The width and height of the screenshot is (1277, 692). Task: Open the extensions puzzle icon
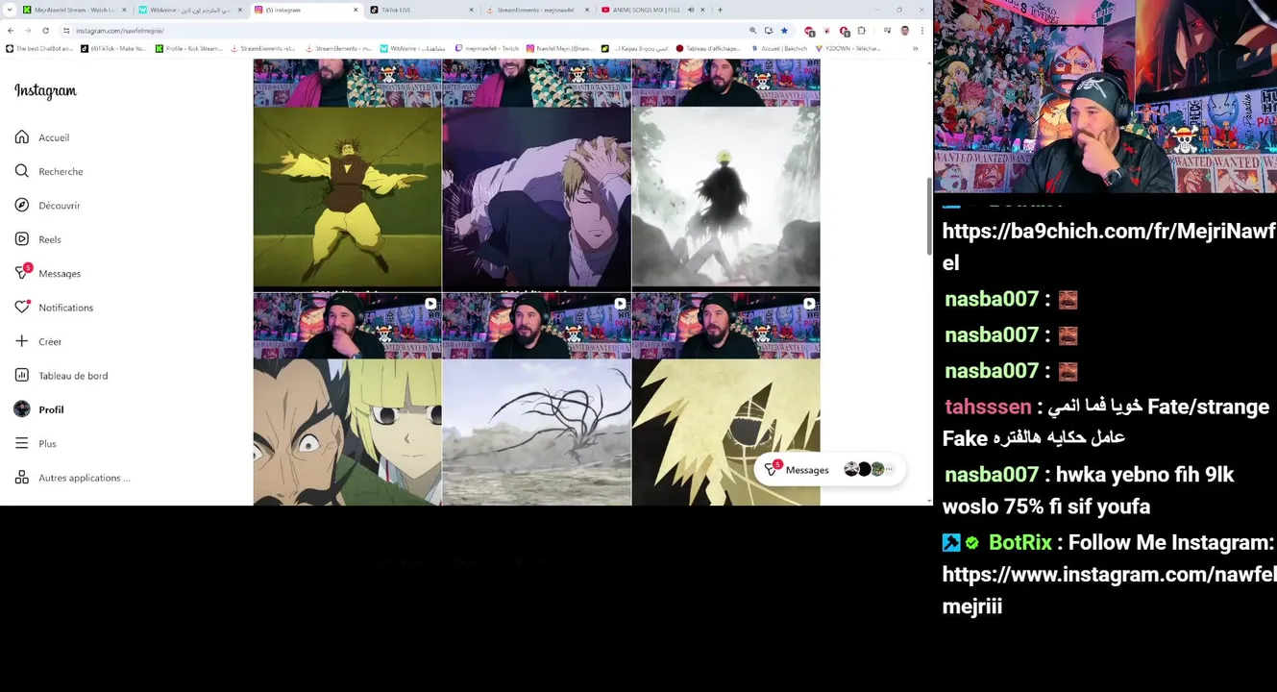[x=861, y=31]
